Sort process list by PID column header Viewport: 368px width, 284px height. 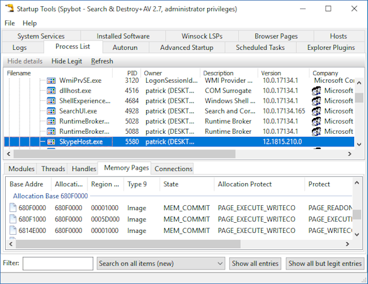127,73
